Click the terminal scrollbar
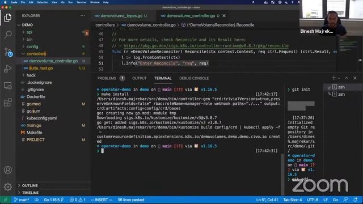363x204 pixels. 282,175
